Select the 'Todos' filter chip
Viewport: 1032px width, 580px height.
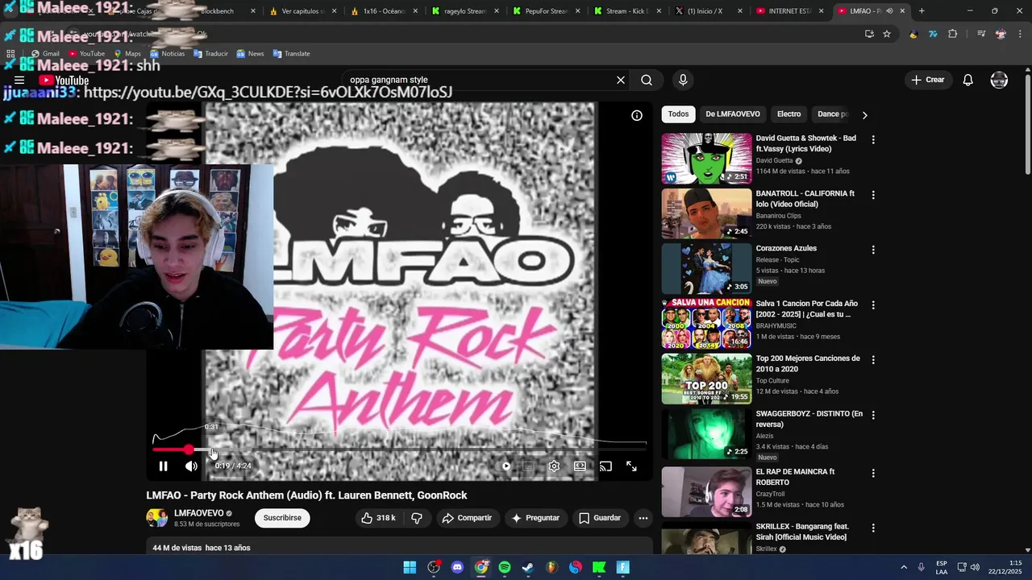678,114
